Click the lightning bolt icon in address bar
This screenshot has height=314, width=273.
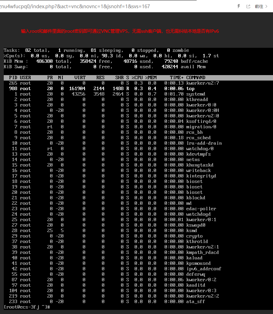point(239,6)
